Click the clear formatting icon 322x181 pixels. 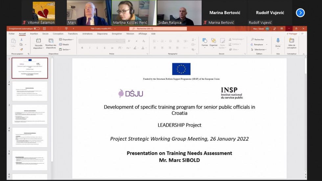click(144, 41)
